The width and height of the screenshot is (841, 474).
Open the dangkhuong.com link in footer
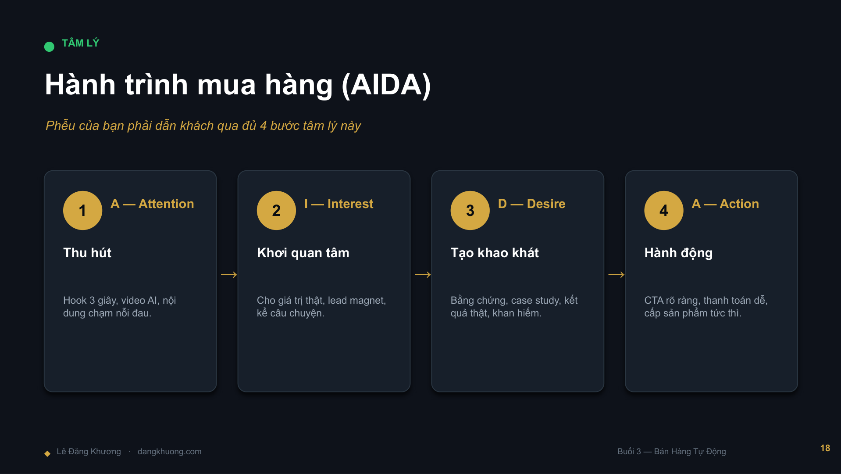(169, 452)
